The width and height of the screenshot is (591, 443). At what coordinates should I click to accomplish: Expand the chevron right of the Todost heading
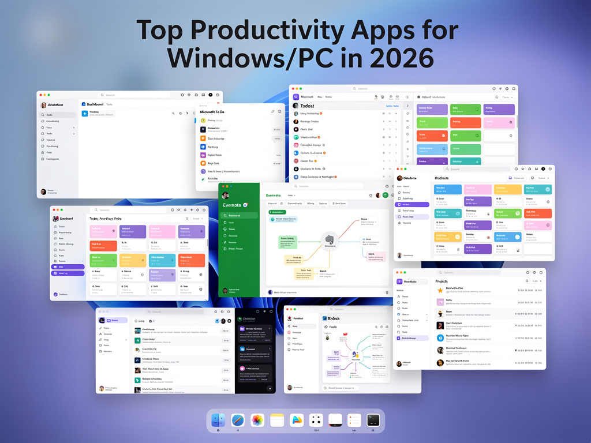click(407, 106)
